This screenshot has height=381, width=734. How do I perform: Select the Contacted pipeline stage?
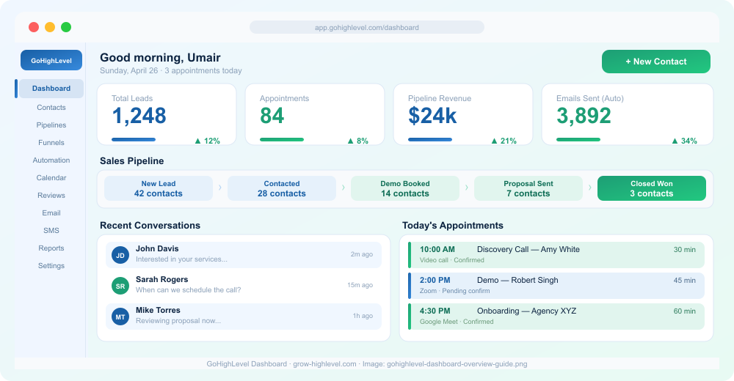coord(282,188)
